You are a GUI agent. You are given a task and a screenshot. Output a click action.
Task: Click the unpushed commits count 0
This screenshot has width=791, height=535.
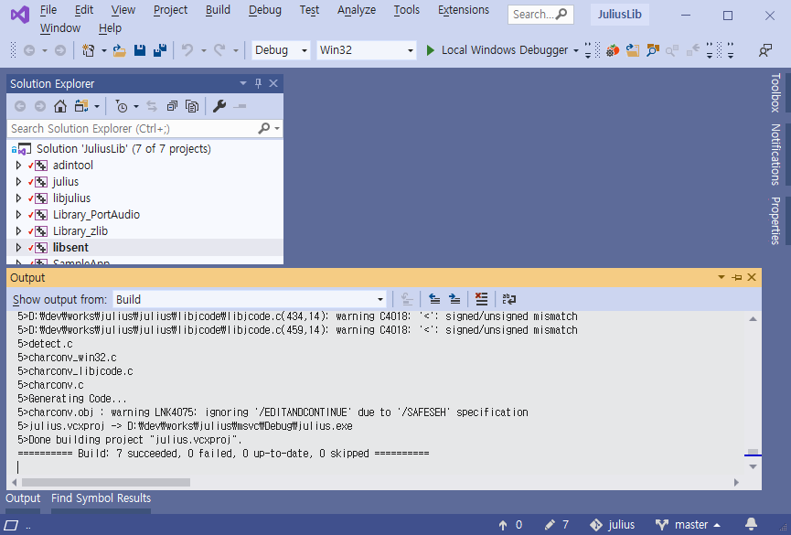510,525
